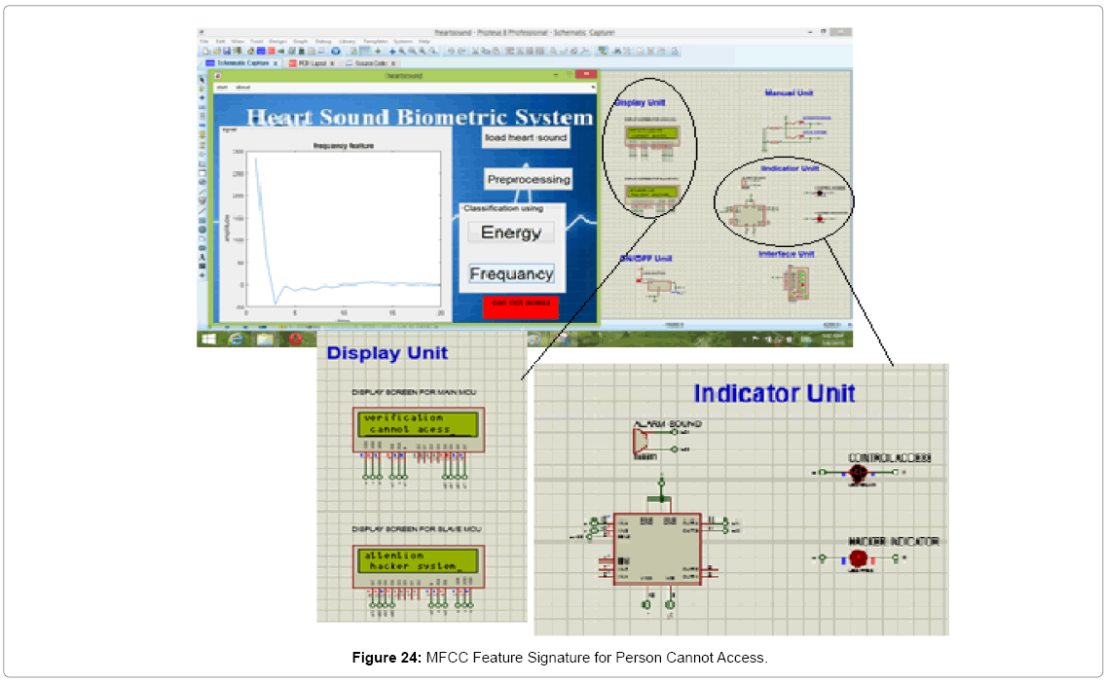Choose the Frequancy classification button
The width and height of the screenshot is (1105, 682).
[x=511, y=274]
